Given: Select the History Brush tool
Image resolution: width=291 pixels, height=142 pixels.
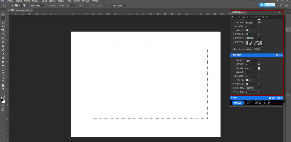Looking at the screenshot, I should point(3,50).
